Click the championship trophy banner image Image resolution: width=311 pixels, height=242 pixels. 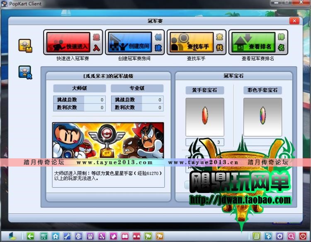[108, 140]
